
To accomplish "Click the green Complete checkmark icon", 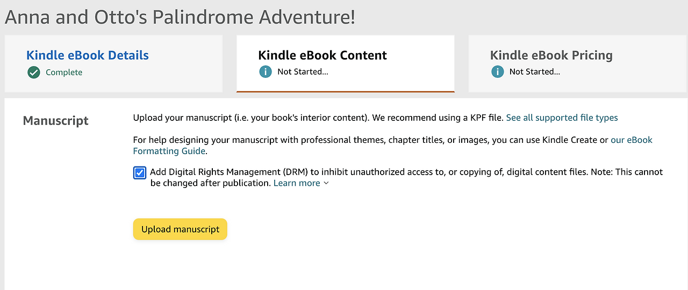I will (34, 72).
